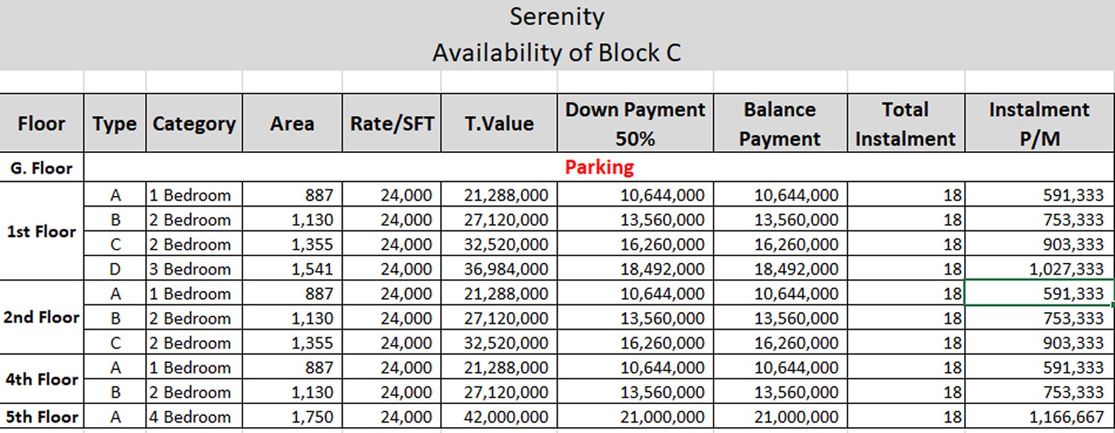1115x433 pixels.
Task: Select the 4 Bedroom category cell
Action: 194,417
